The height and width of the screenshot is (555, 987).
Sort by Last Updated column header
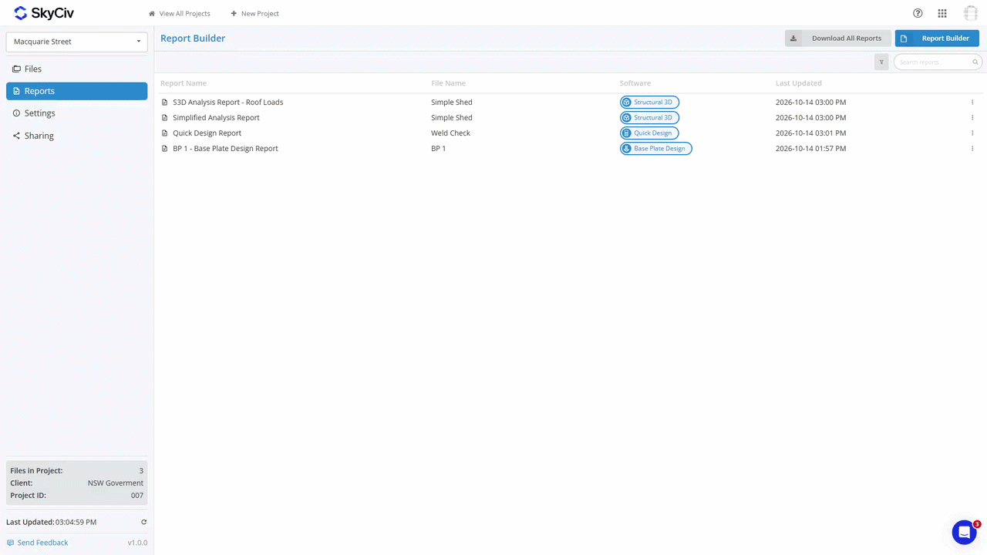click(x=799, y=83)
